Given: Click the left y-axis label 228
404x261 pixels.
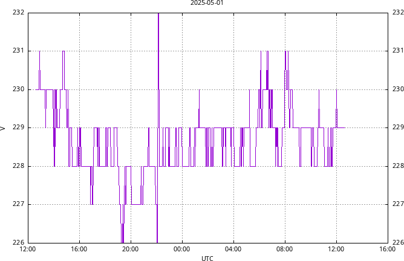Looking at the screenshot, I should click(x=18, y=166).
